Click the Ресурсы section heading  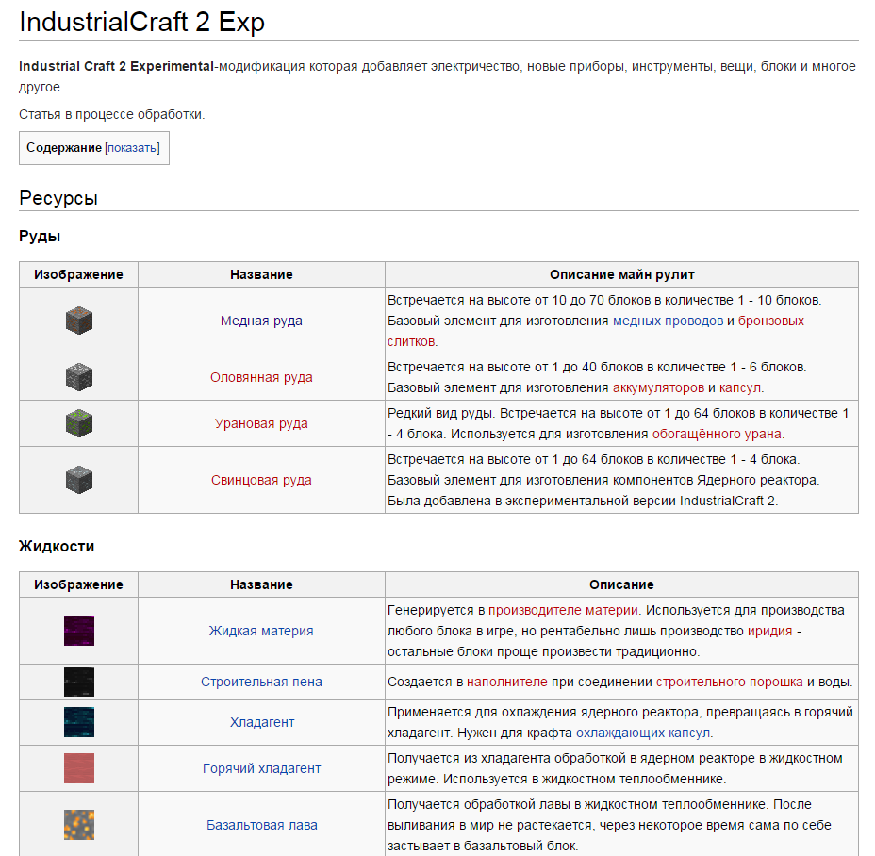pyautogui.click(x=58, y=198)
